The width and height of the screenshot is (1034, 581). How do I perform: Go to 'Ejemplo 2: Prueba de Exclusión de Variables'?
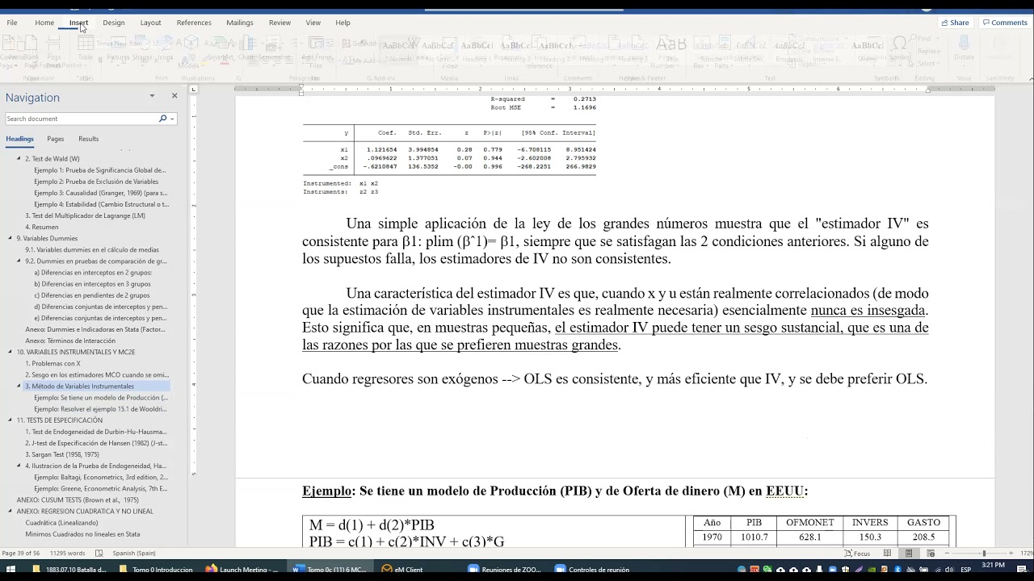(x=96, y=182)
